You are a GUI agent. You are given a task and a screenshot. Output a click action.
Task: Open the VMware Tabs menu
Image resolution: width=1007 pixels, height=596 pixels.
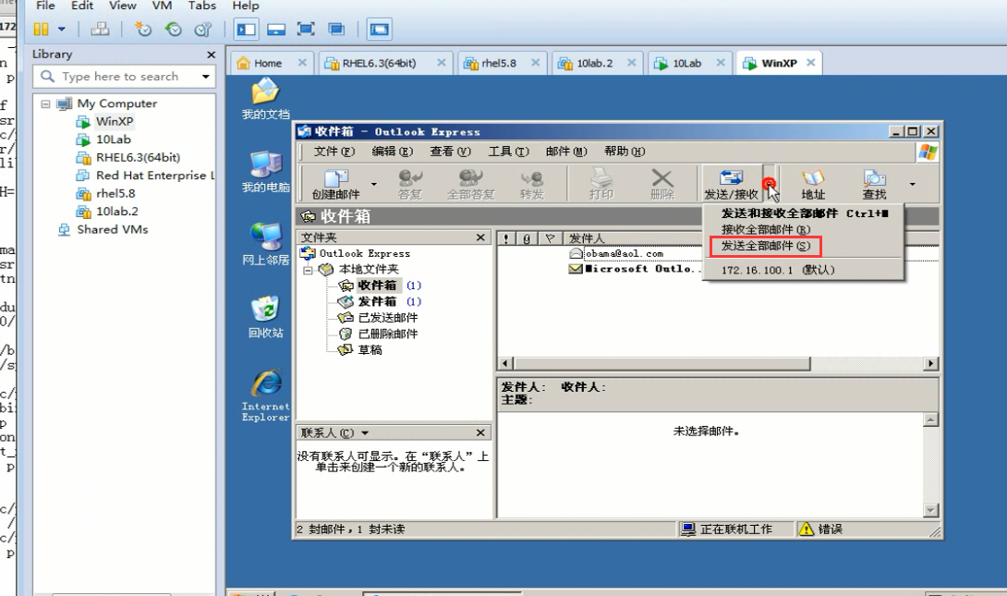pyautogui.click(x=201, y=6)
